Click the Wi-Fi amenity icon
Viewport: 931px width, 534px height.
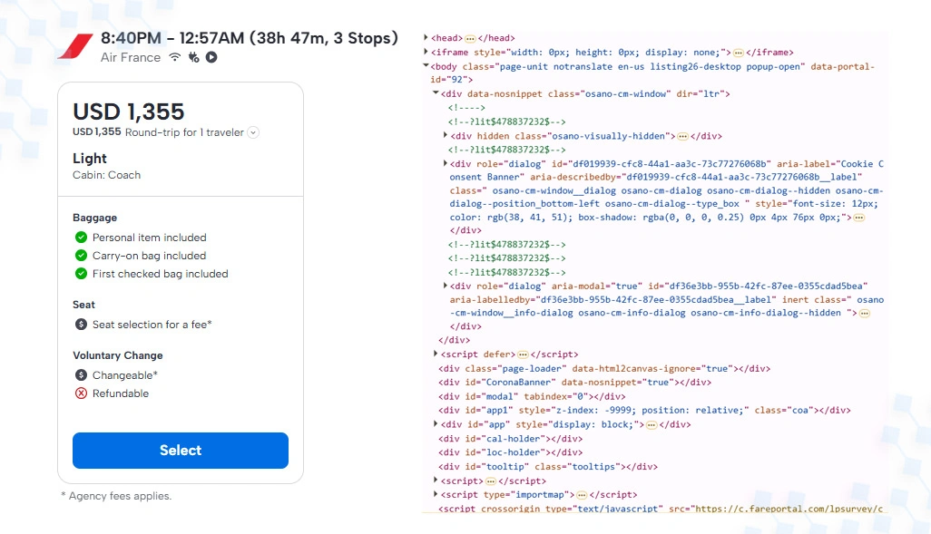point(174,57)
